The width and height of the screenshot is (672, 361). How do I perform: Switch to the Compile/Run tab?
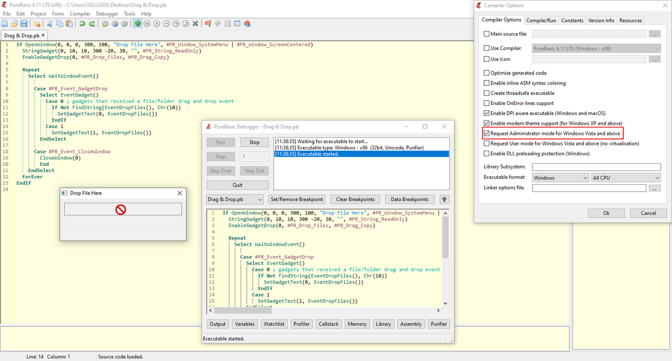(541, 20)
